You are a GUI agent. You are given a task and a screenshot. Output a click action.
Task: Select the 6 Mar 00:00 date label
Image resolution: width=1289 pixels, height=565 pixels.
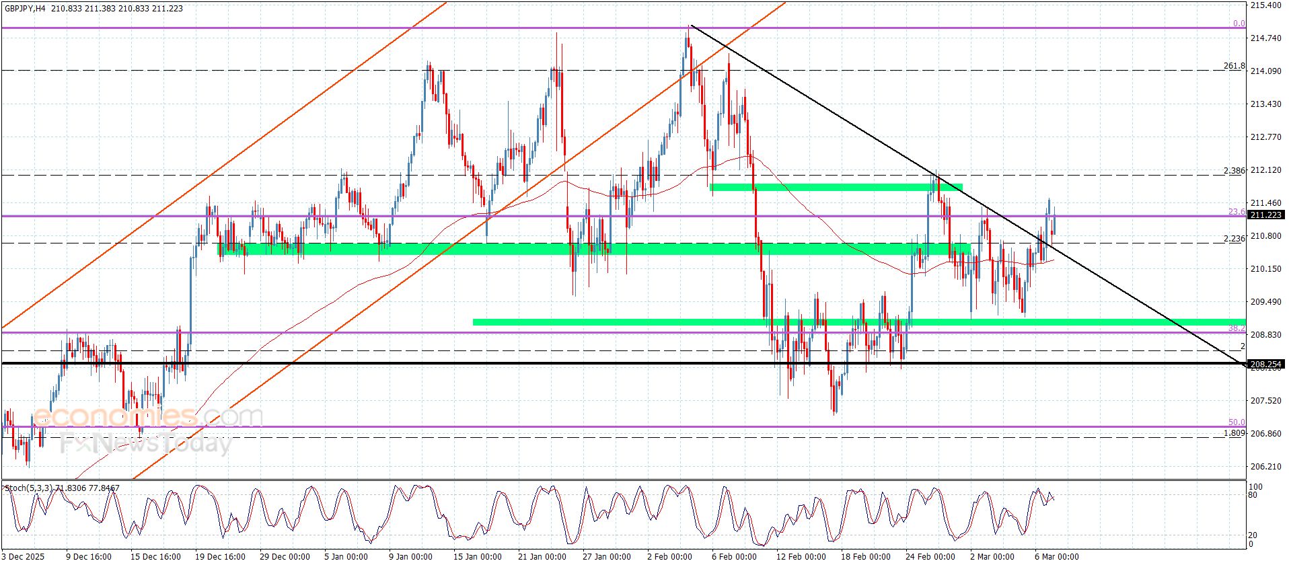1056,556
